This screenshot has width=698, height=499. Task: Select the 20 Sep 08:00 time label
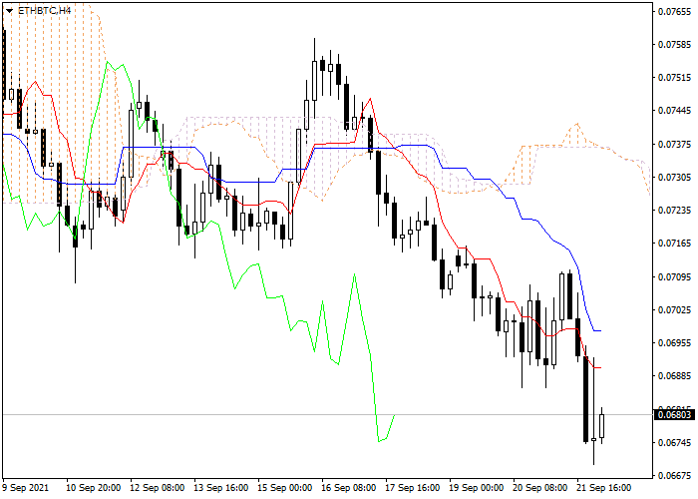540,488
